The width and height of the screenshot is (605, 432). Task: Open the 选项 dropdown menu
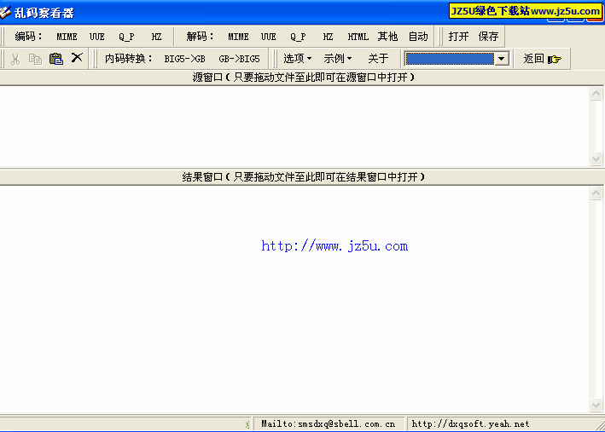coord(297,59)
